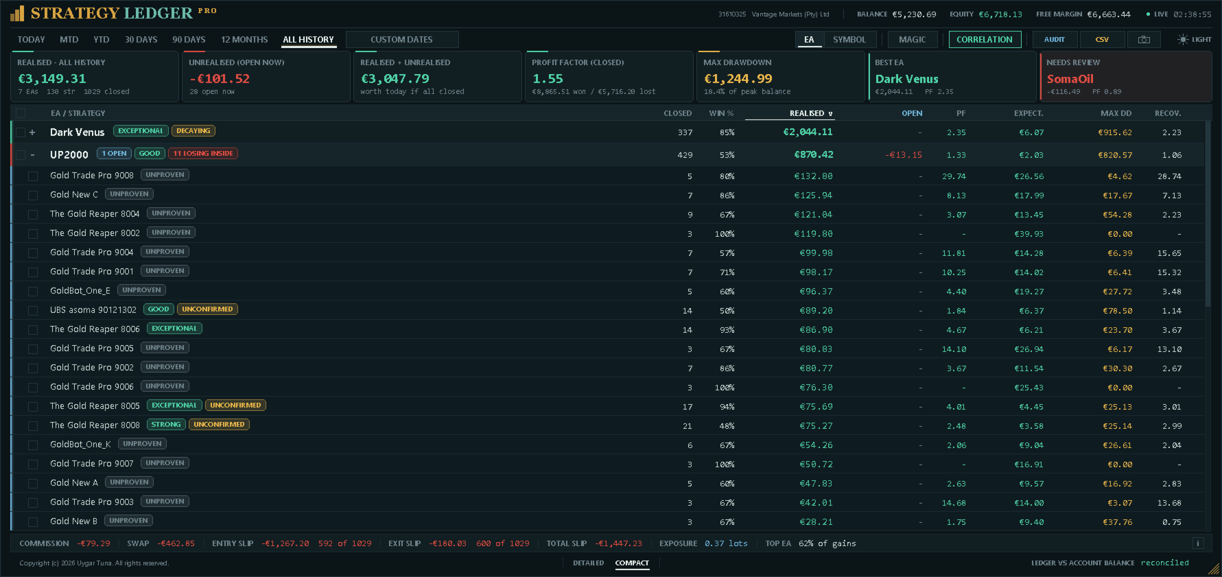
Task: Select the 90 DAYS period tab
Action: [x=189, y=40]
